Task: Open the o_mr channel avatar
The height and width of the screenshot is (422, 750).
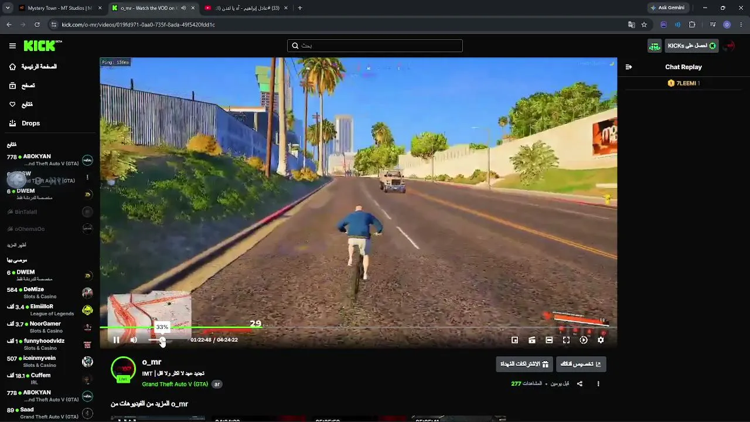Action: coord(123,369)
